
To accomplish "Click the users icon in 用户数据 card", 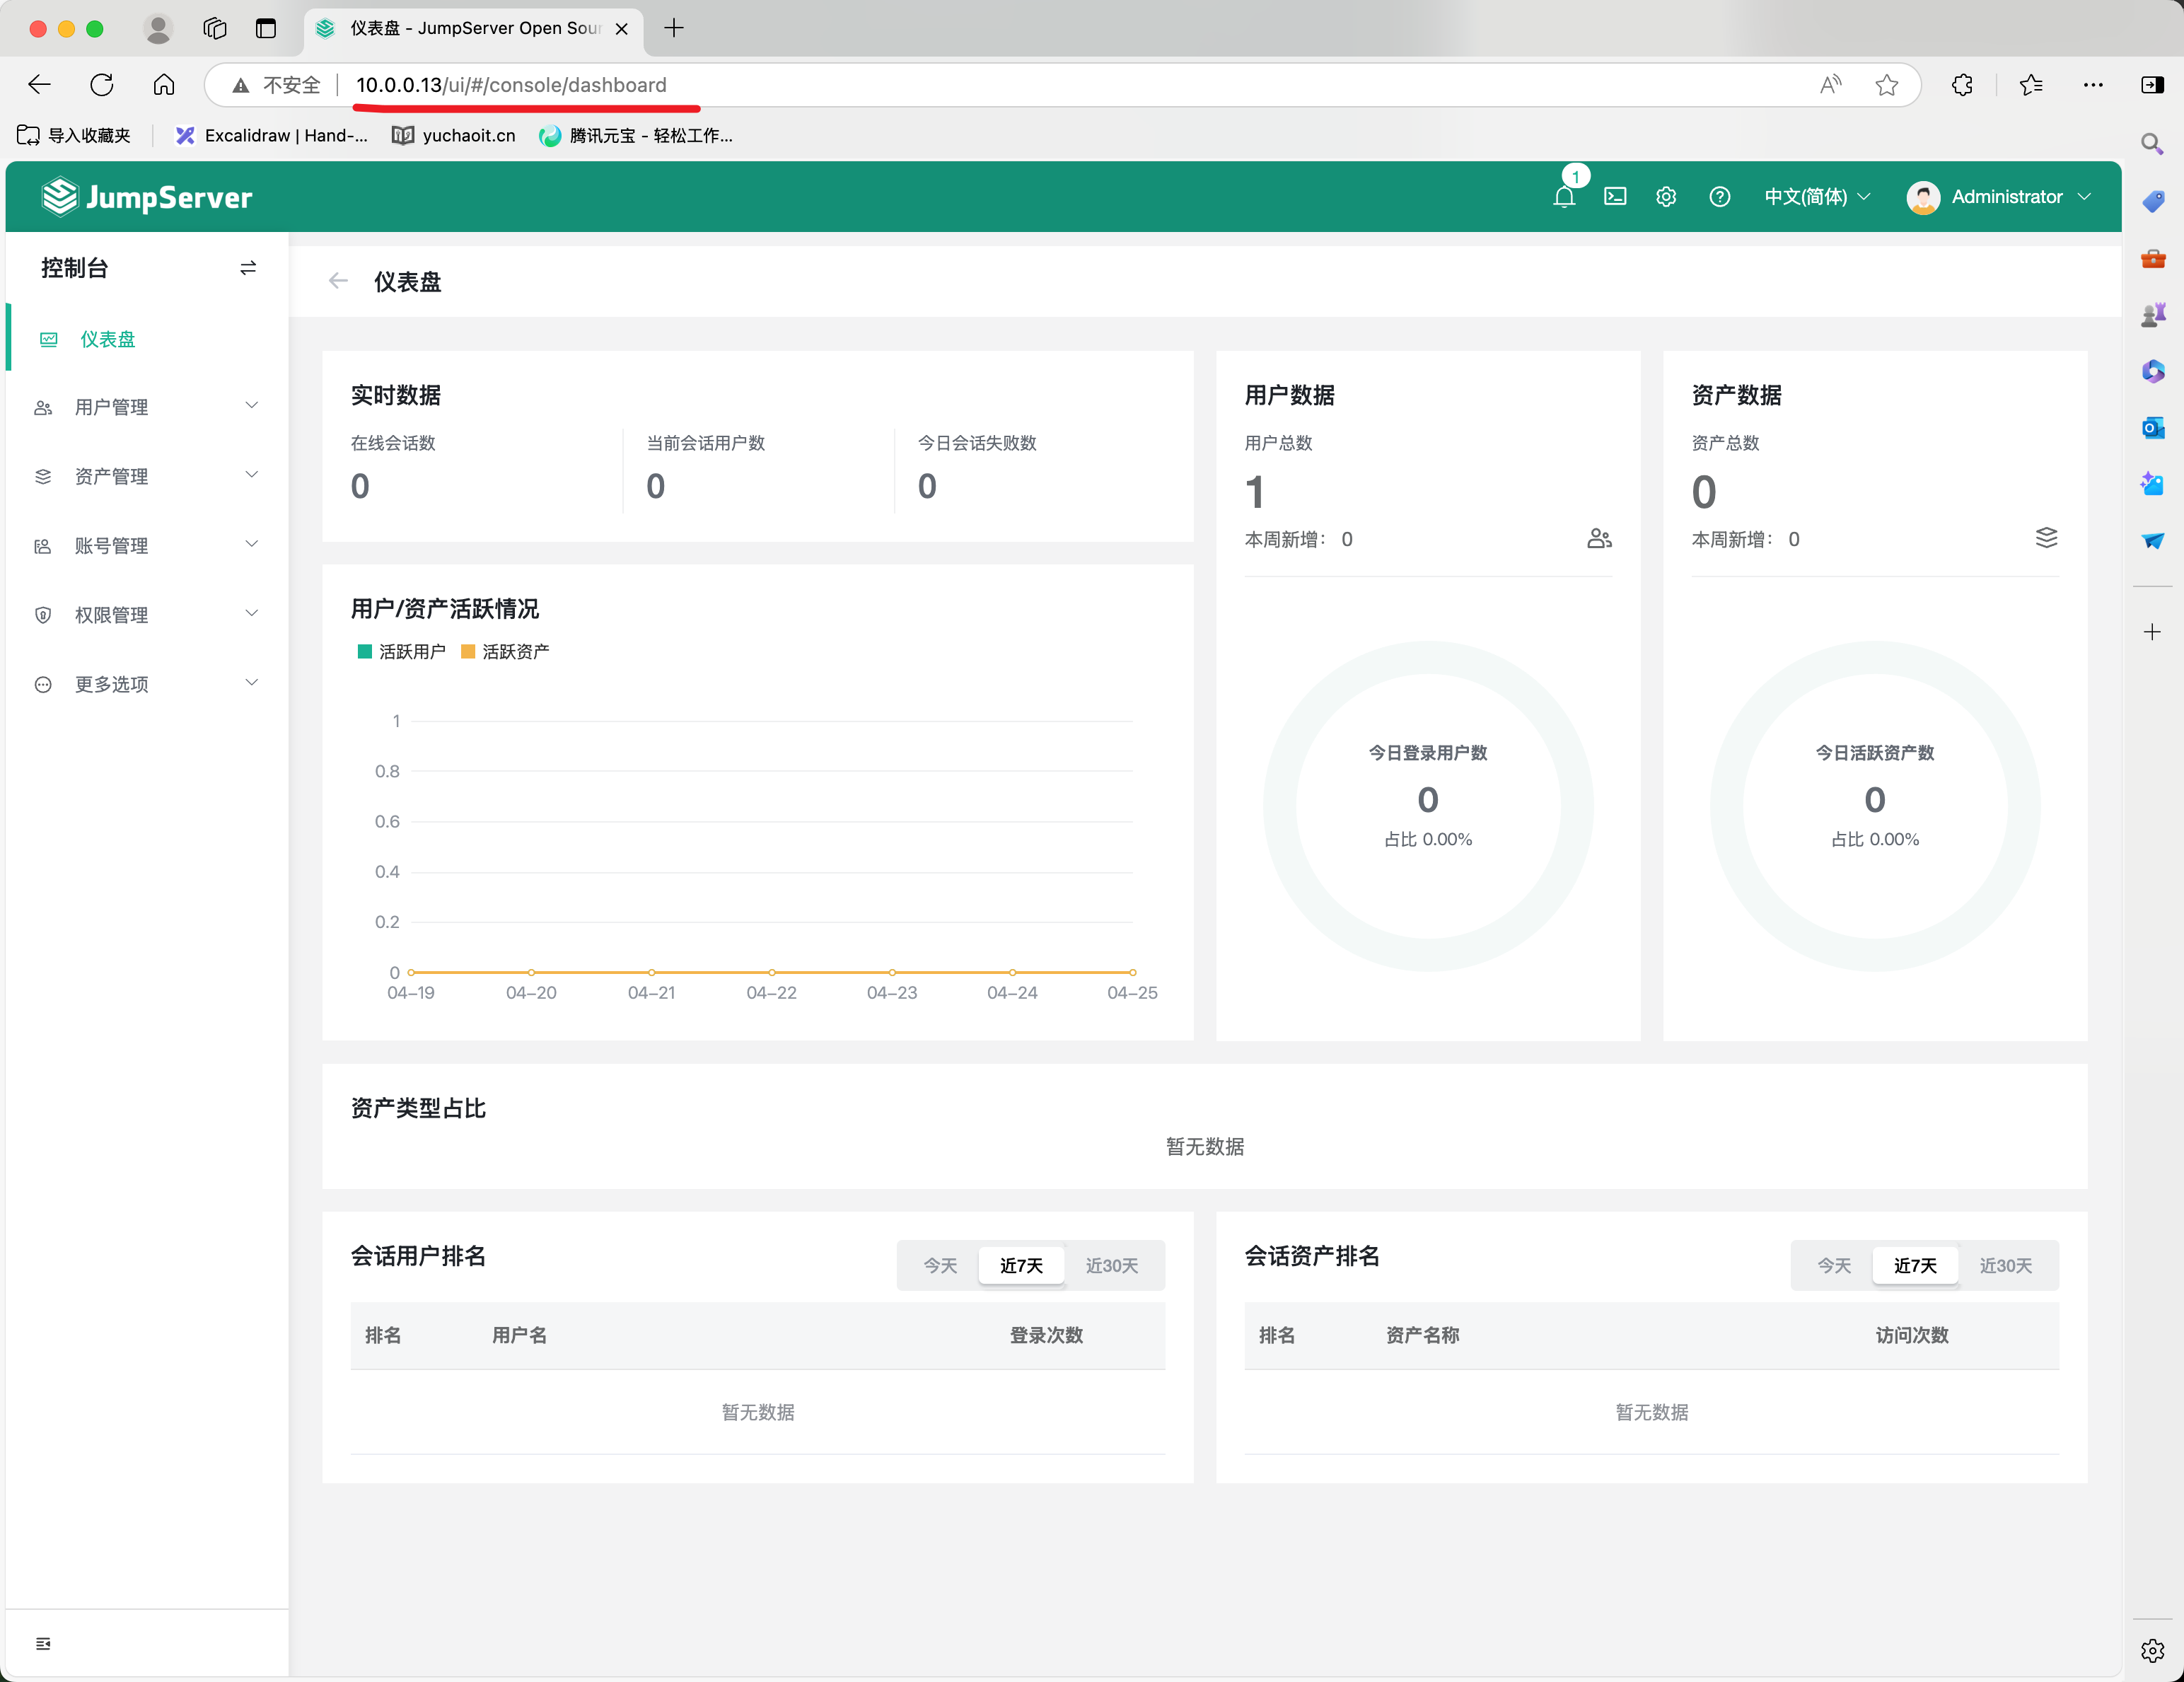I will [1599, 539].
